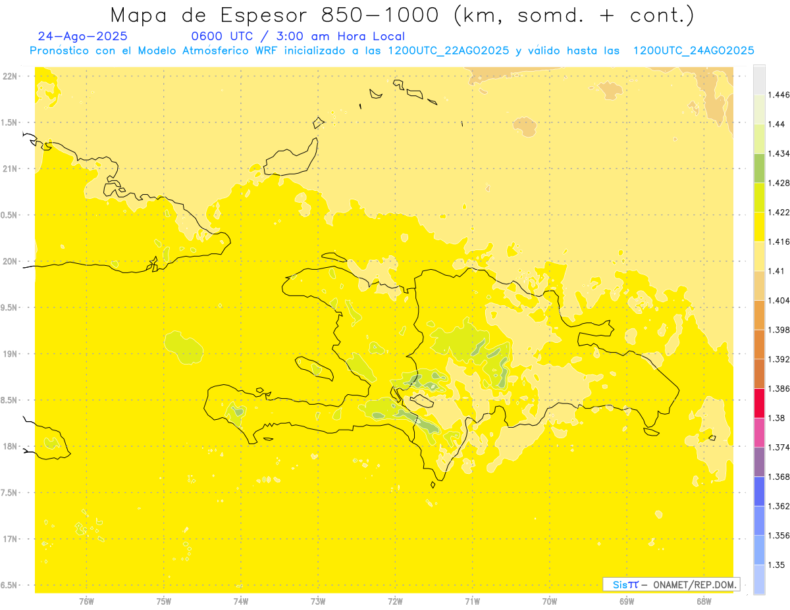Click the 76W longitude axis label
790x610 pixels.
pyautogui.click(x=86, y=601)
